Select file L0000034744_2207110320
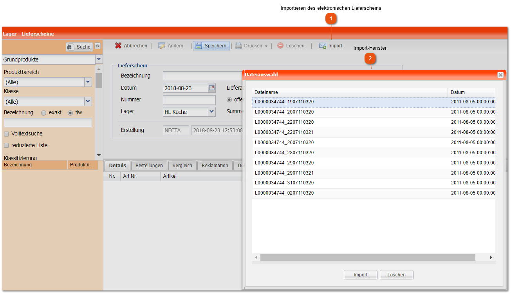Viewport: 511px width, 294px height. pos(374,123)
